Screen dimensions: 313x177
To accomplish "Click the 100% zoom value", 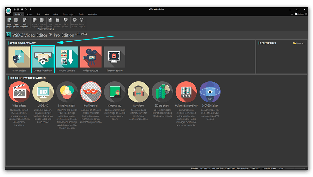I will point(281,168).
